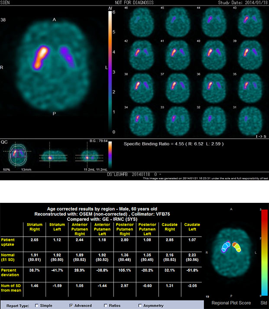
Task: Click Striatum Left column header
Action: click(x=57, y=227)
